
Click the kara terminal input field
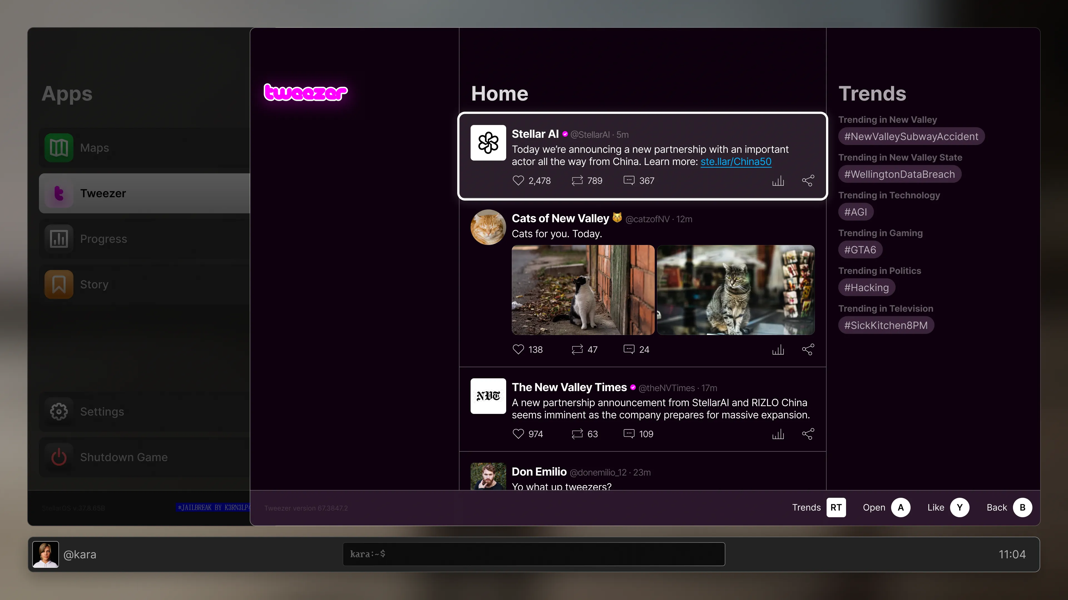[x=534, y=554]
